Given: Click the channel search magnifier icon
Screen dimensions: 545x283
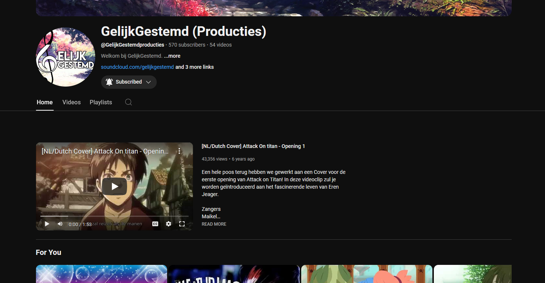Looking at the screenshot, I should coord(128,102).
